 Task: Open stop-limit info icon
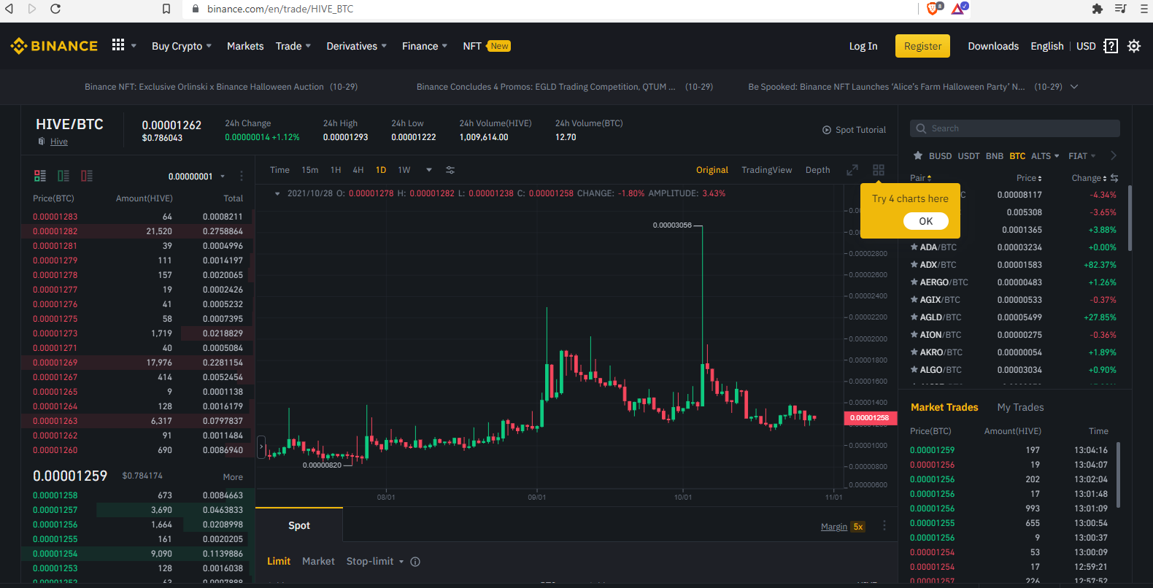[x=415, y=562]
